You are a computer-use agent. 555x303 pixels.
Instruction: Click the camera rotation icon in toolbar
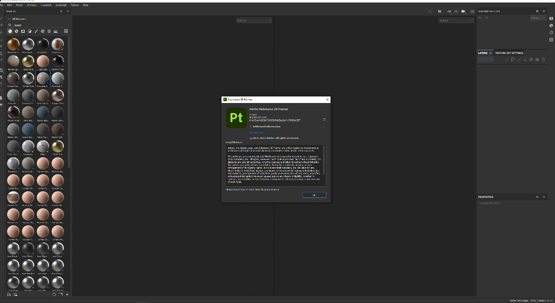click(456, 11)
